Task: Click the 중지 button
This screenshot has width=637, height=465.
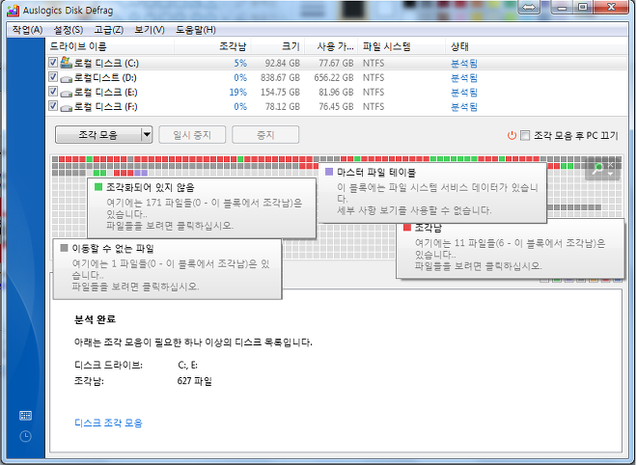Action: 265,134
